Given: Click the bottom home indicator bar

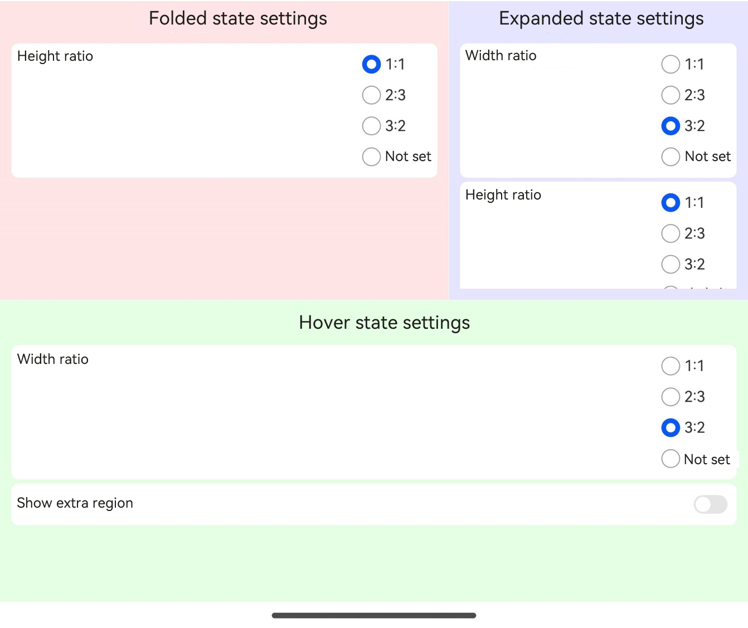Looking at the screenshot, I should [374, 616].
